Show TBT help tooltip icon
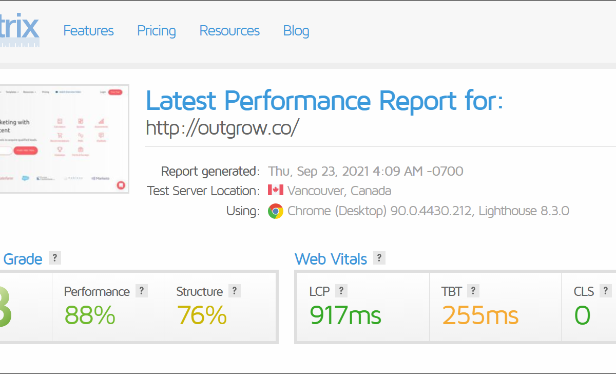Image resolution: width=616 pixels, height=374 pixels. click(x=473, y=291)
